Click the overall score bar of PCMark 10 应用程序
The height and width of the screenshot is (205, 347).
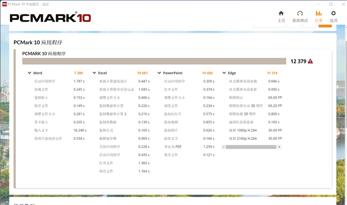click(154, 61)
